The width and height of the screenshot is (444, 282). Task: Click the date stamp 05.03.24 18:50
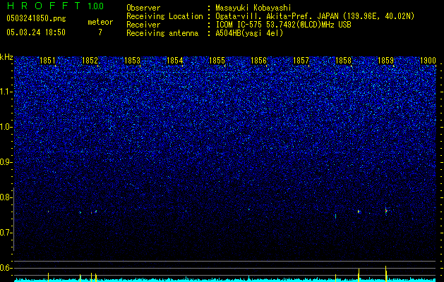click(x=36, y=32)
